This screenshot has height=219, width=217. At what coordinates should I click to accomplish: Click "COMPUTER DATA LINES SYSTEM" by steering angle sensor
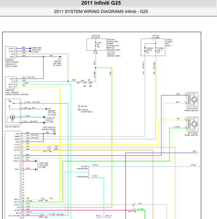pos(36,50)
